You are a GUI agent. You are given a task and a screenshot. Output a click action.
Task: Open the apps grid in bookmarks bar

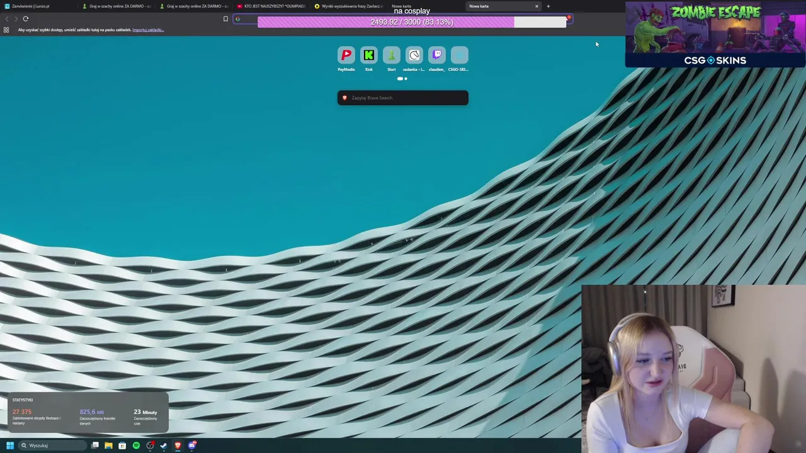pos(6,30)
